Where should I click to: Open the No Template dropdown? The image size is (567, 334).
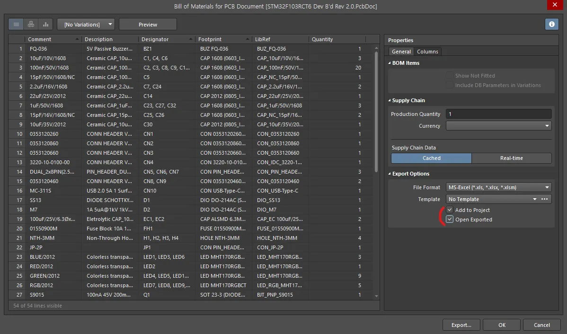tap(535, 199)
